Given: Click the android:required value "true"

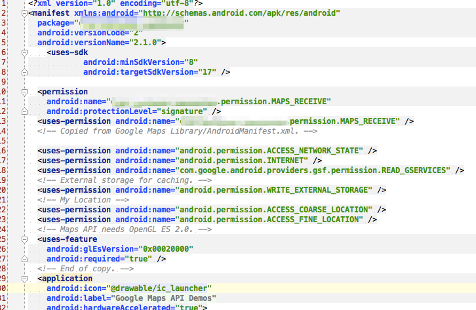Looking at the screenshot, I should [138, 259].
